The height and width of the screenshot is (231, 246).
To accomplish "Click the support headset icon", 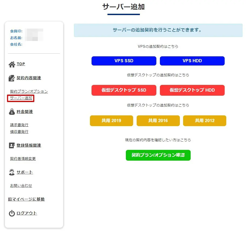I will coord(12,173).
